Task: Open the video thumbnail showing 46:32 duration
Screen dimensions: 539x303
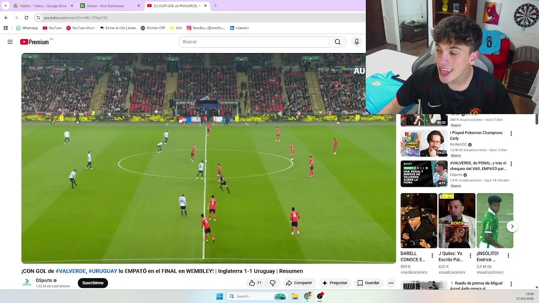Action: [x=424, y=120]
